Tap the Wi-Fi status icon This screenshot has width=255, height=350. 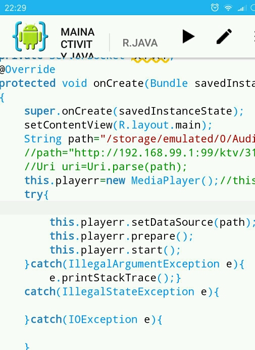[228, 8]
